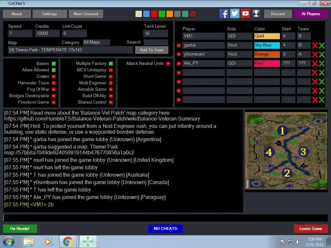
Task: Click the chat message input box
Action: pyautogui.click(x=165, y=218)
